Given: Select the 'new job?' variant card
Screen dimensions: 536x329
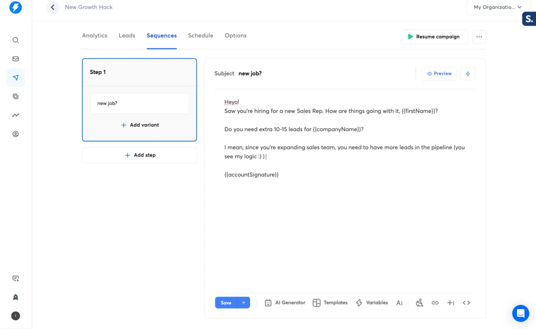Looking at the screenshot, I should [139, 104].
